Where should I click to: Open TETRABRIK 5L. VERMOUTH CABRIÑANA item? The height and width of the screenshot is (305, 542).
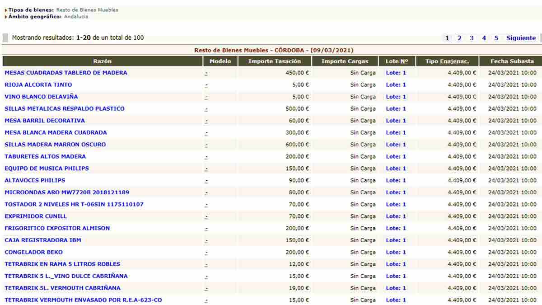point(62,288)
